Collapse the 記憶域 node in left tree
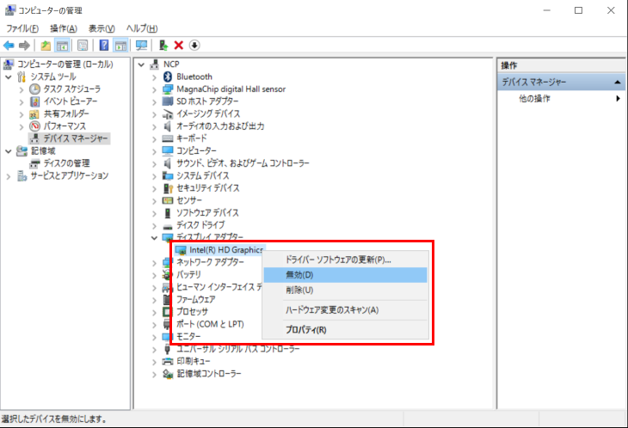 [x=9, y=151]
